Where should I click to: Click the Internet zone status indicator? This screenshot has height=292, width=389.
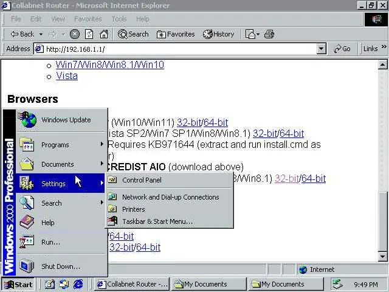342,269
